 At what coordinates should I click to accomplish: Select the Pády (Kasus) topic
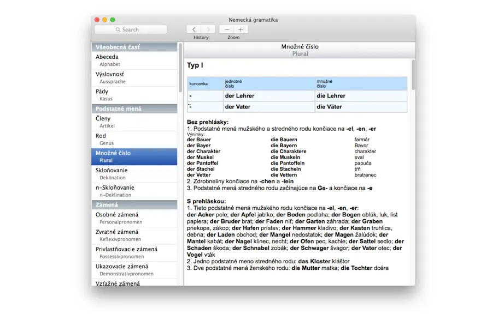(134, 95)
